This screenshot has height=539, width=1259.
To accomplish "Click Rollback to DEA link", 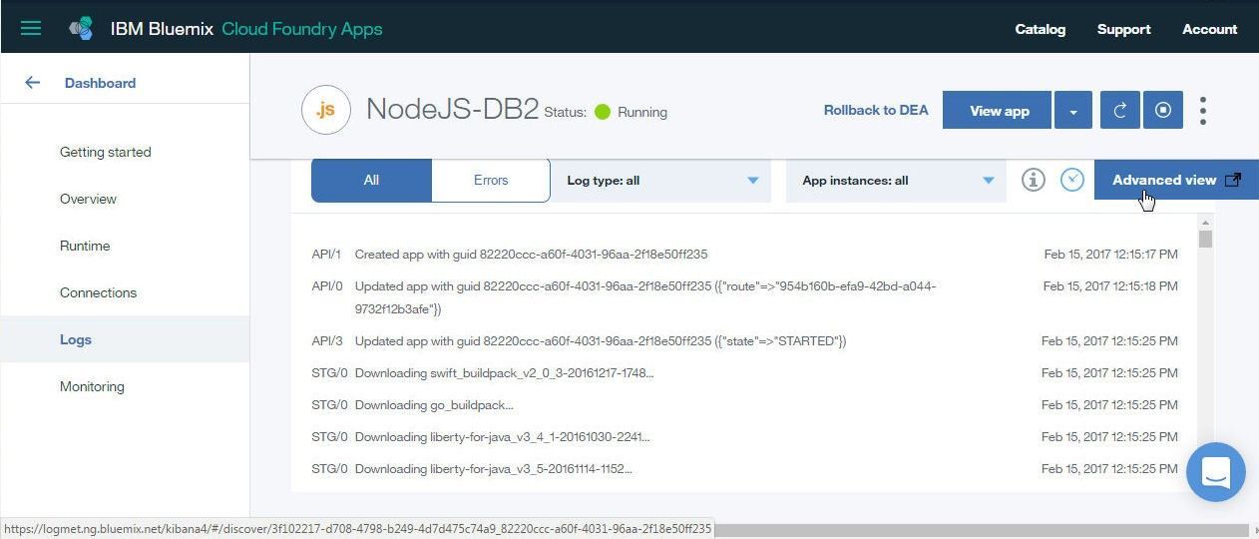I will point(876,110).
